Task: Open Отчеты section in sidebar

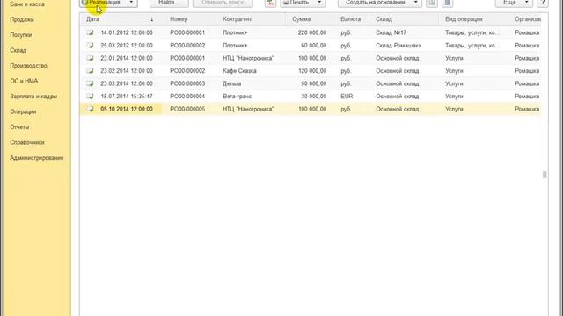Action: 19,127
